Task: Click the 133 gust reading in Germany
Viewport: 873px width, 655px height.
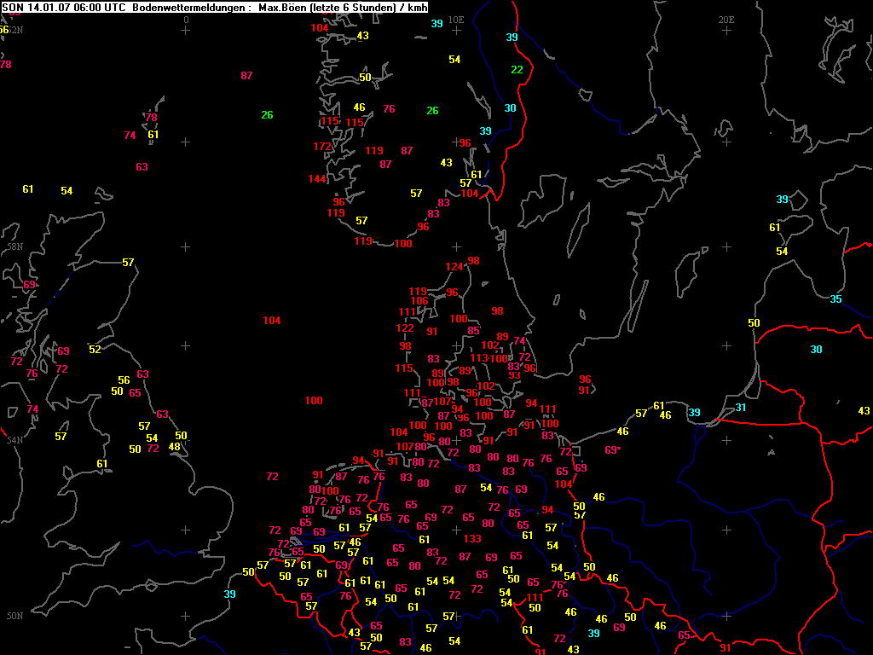Action: pyautogui.click(x=471, y=539)
